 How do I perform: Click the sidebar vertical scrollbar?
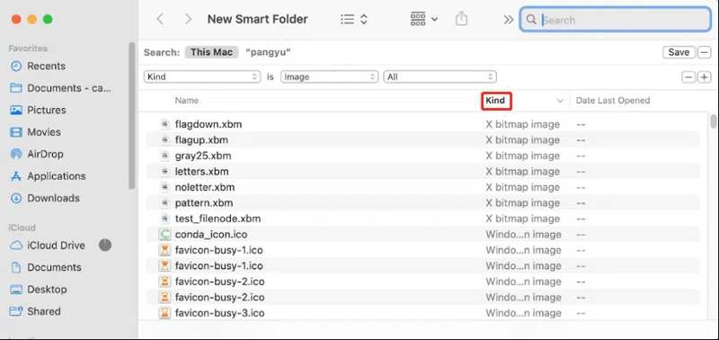point(132,116)
